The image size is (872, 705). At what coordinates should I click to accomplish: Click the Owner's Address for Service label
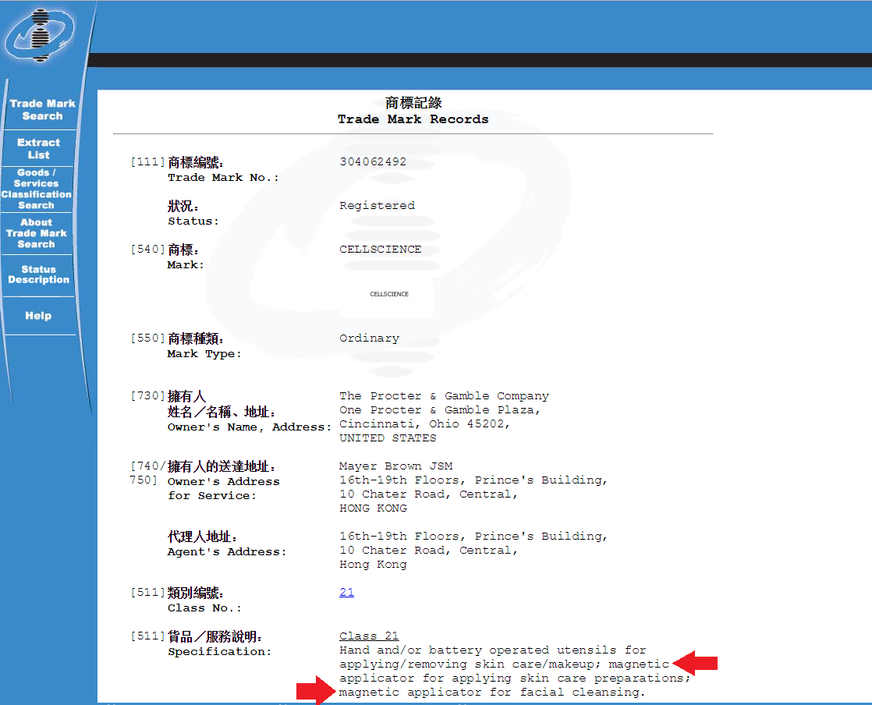223,489
